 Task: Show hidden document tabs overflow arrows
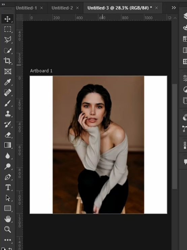tap(174, 8)
